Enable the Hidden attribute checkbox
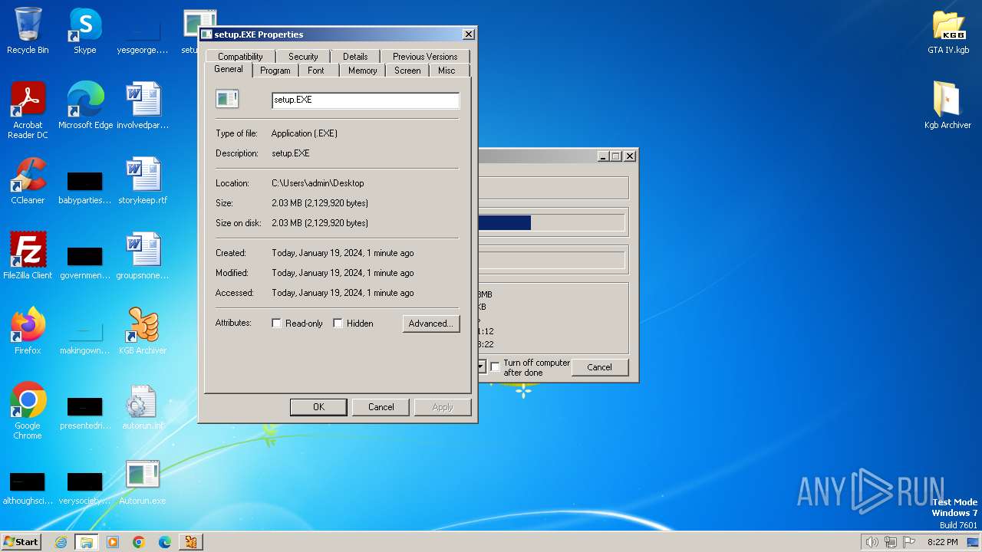 (338, 324)
